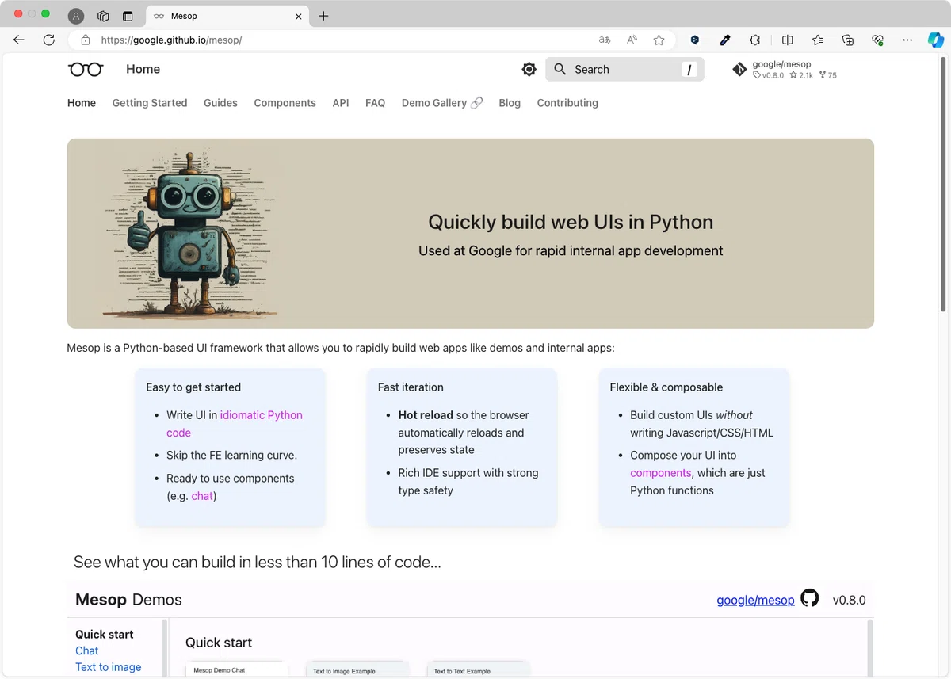
Task: Click the page's vertical scrollbar
Action: click(942, 182)
